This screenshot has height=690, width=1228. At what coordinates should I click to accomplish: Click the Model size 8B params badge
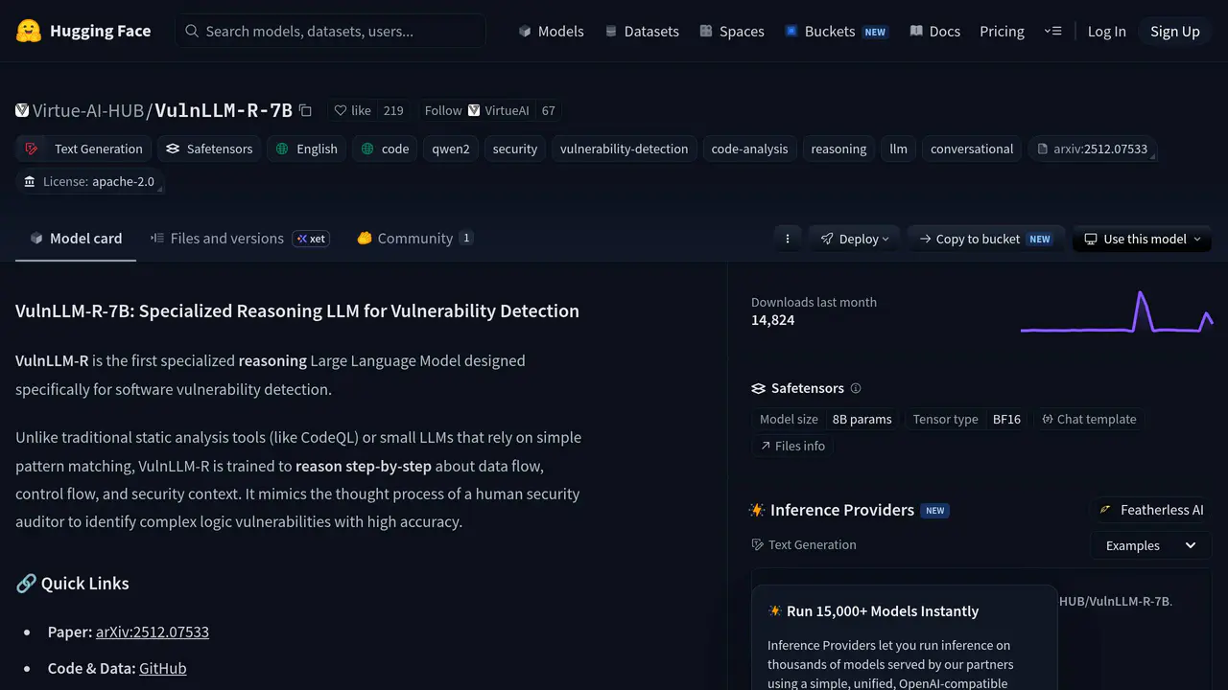[x=826, y=419]
